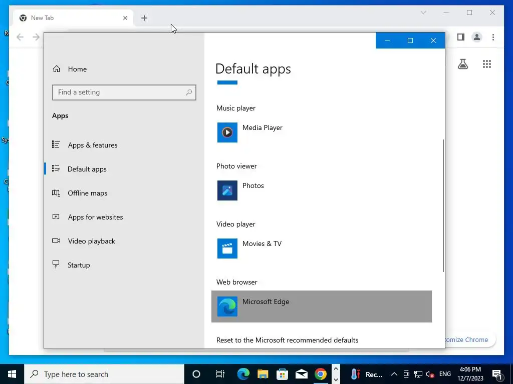Image resolution: width=513 pixels, height=384 pixels.
Task: Open clock showing 4:06 PM
Action: tap(470, 374)
